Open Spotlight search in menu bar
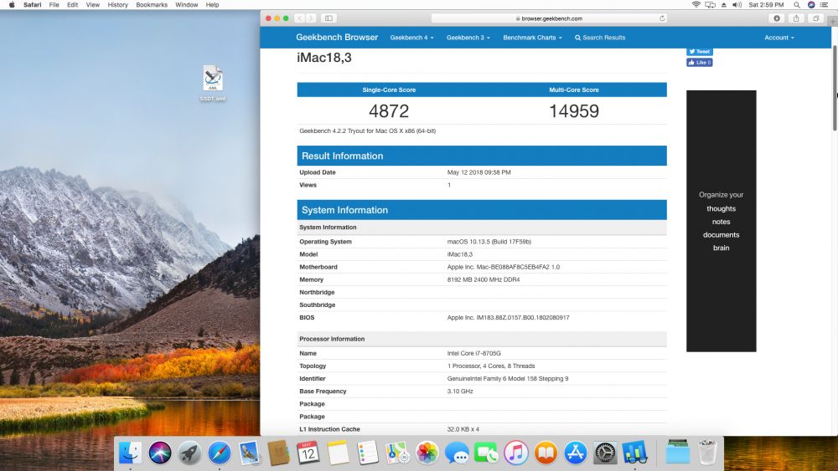This screenshot has height=471, width=838. pos(797,5)
